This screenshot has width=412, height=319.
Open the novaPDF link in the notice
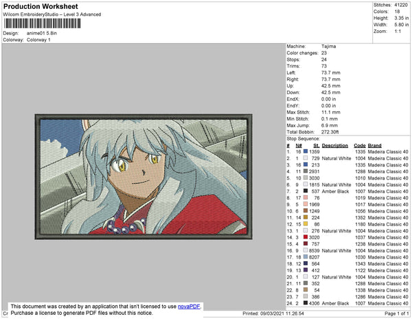pos(189,307)
